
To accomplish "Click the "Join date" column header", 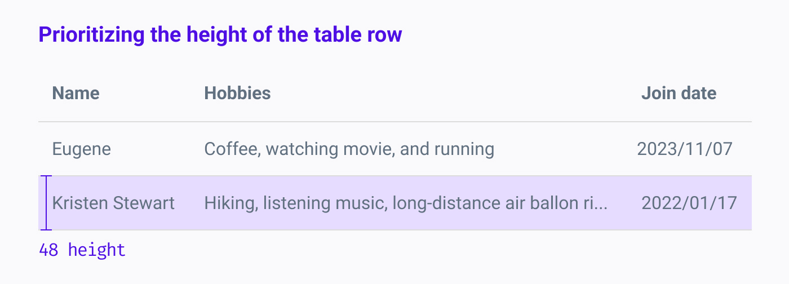I will pyautogui.click(x=679, y=93).
